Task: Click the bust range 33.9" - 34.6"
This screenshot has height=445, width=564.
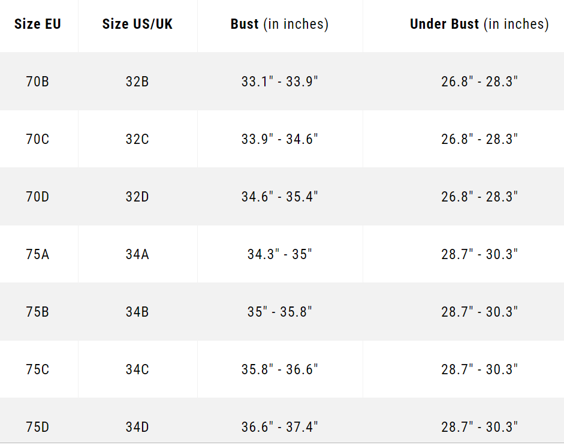Action: point(279,139)
